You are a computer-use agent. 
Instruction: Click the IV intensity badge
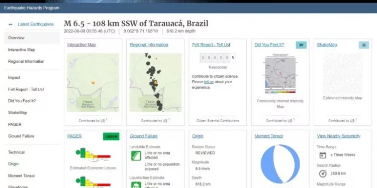(301, 45)
